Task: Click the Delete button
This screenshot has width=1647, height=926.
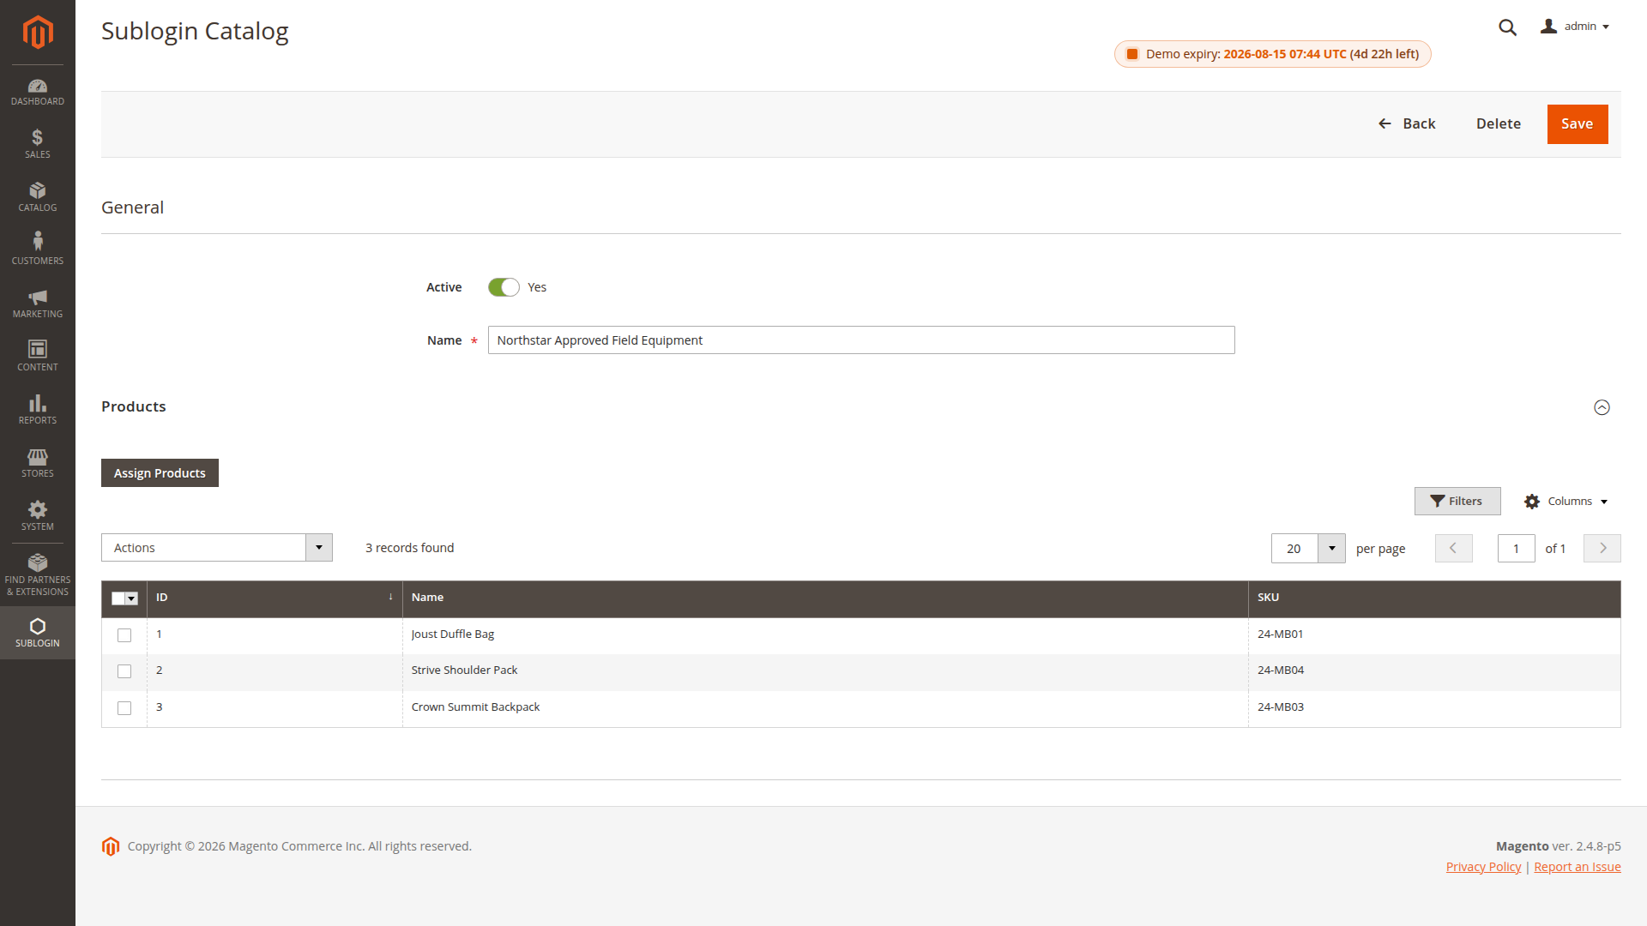Action: coord(1498,124)
